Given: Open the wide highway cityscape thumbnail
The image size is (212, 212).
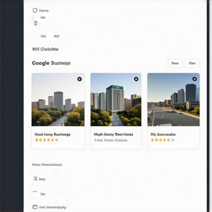Looking at the screenshot, I should coord(173,100).
